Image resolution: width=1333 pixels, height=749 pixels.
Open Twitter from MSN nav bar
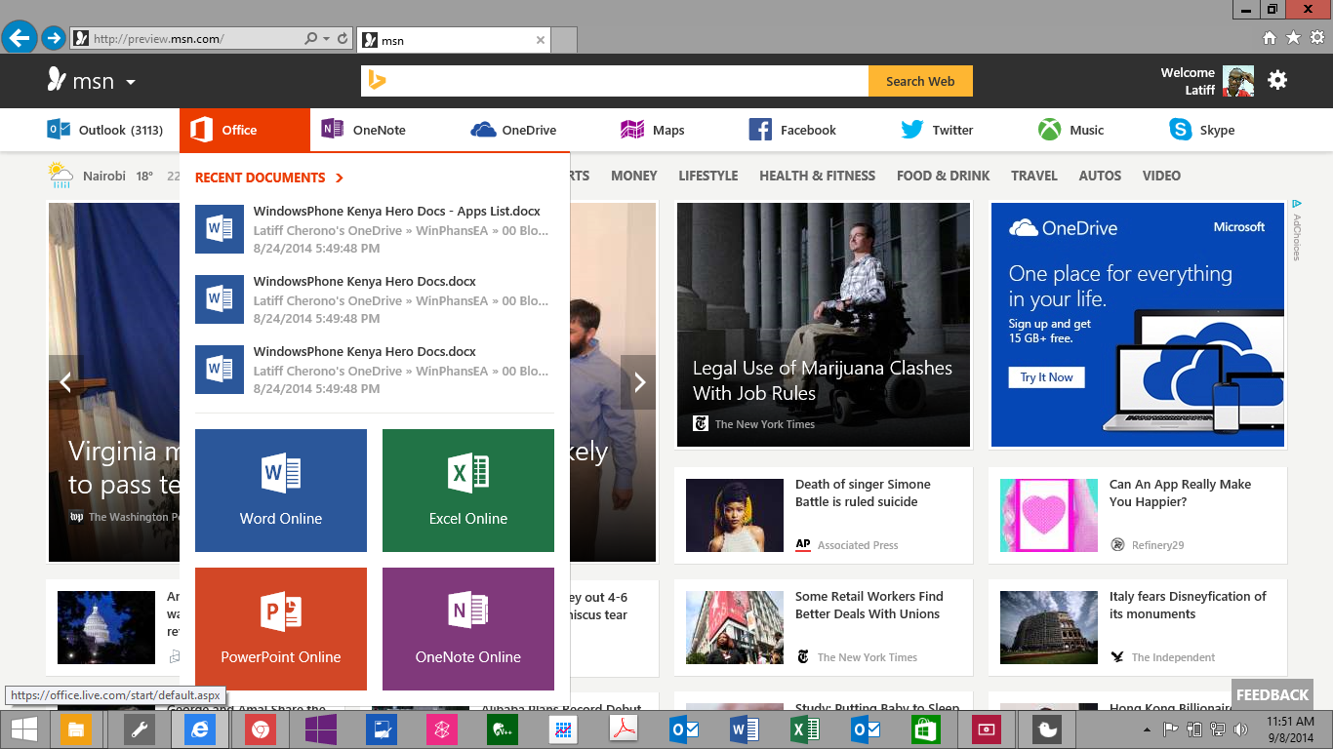(x=937, y=130)
